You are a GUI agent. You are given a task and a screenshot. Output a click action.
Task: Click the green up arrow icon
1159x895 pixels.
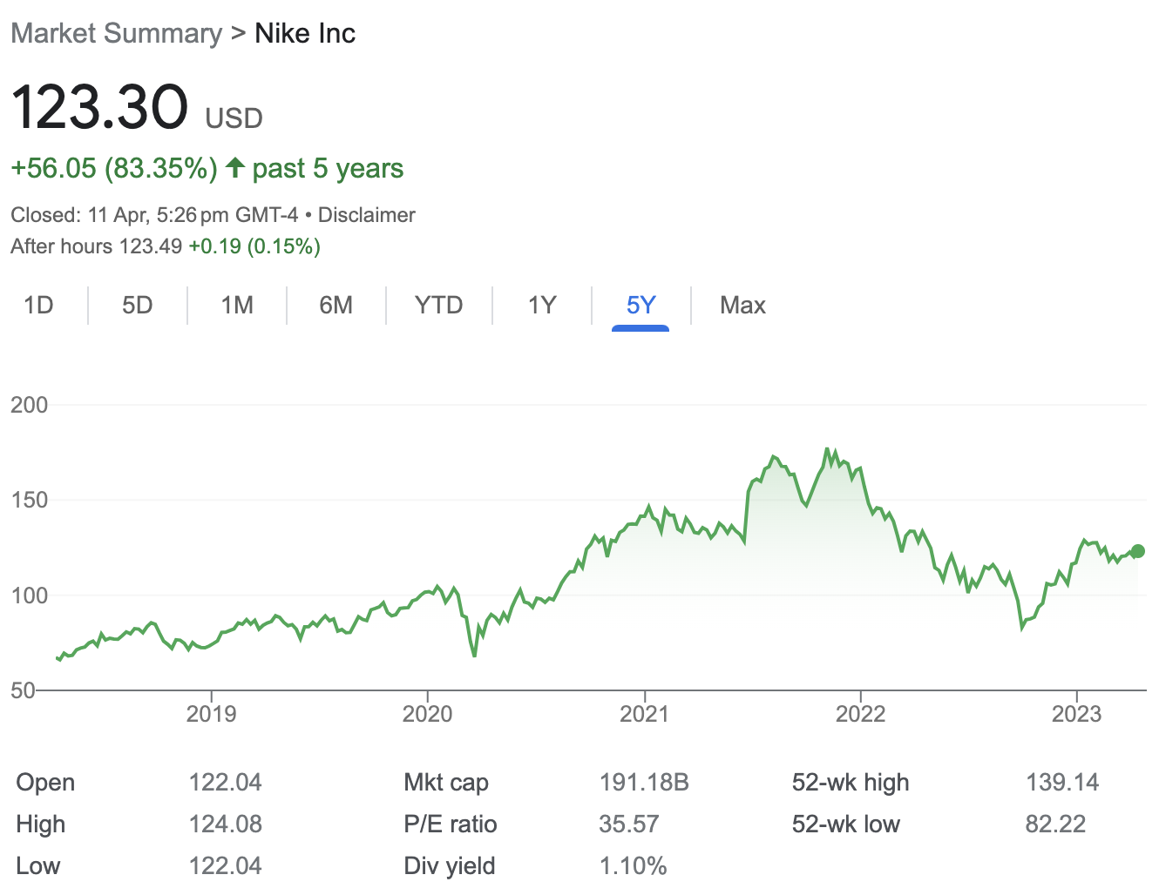234,167
